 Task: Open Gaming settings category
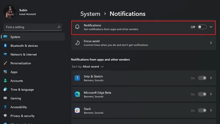[33, 98]
